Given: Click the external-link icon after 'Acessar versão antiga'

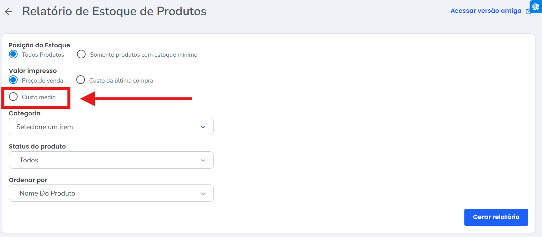Looking at the screenshot, I should click(528, 11).
